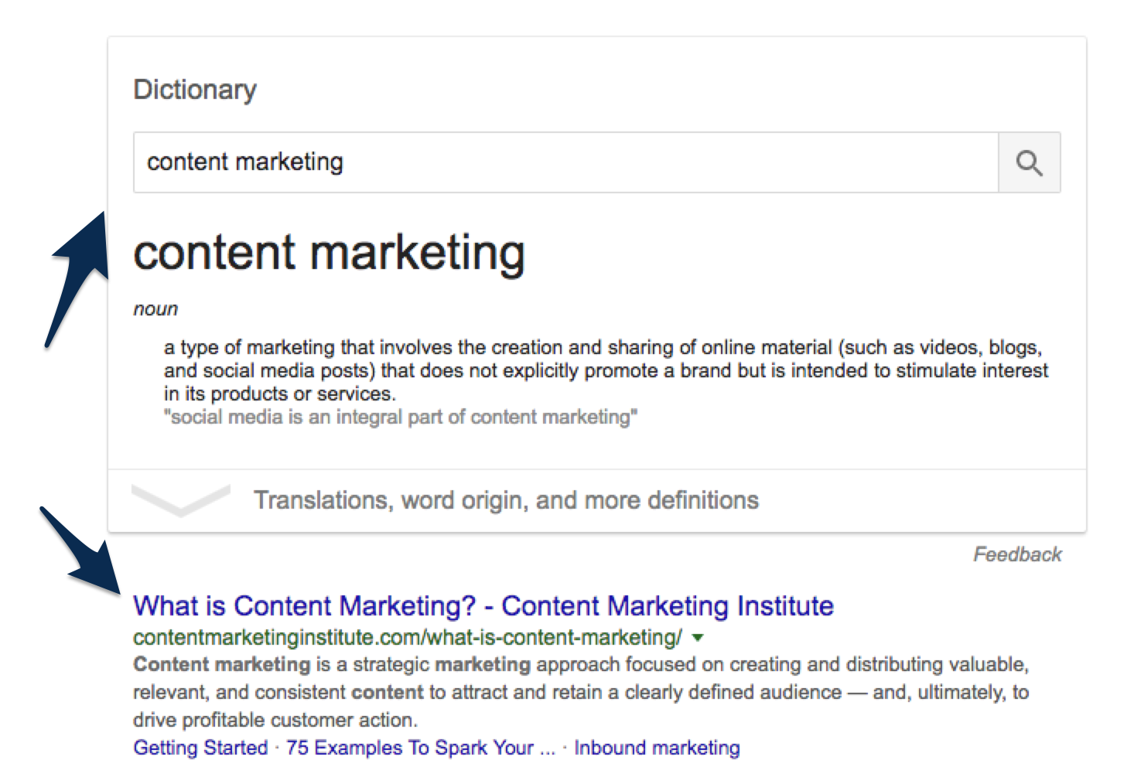Click the Feedback link

[1017, 554]
